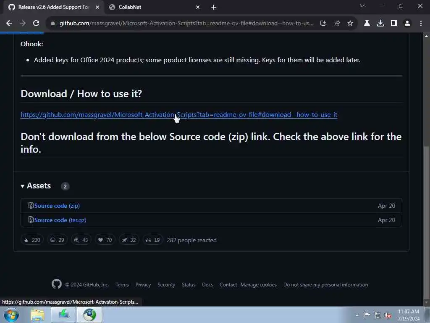Open the Chrome three-dot menu
Screen dimensions: 430x323
point(421,24)
